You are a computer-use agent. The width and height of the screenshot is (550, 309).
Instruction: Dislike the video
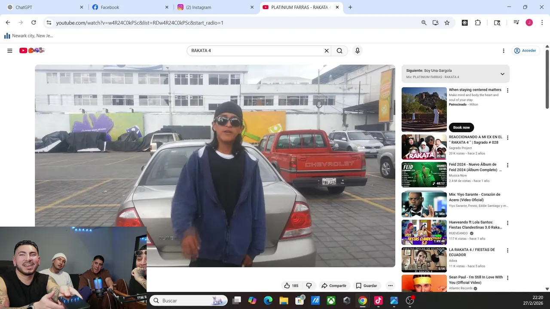tap(309, 286)
